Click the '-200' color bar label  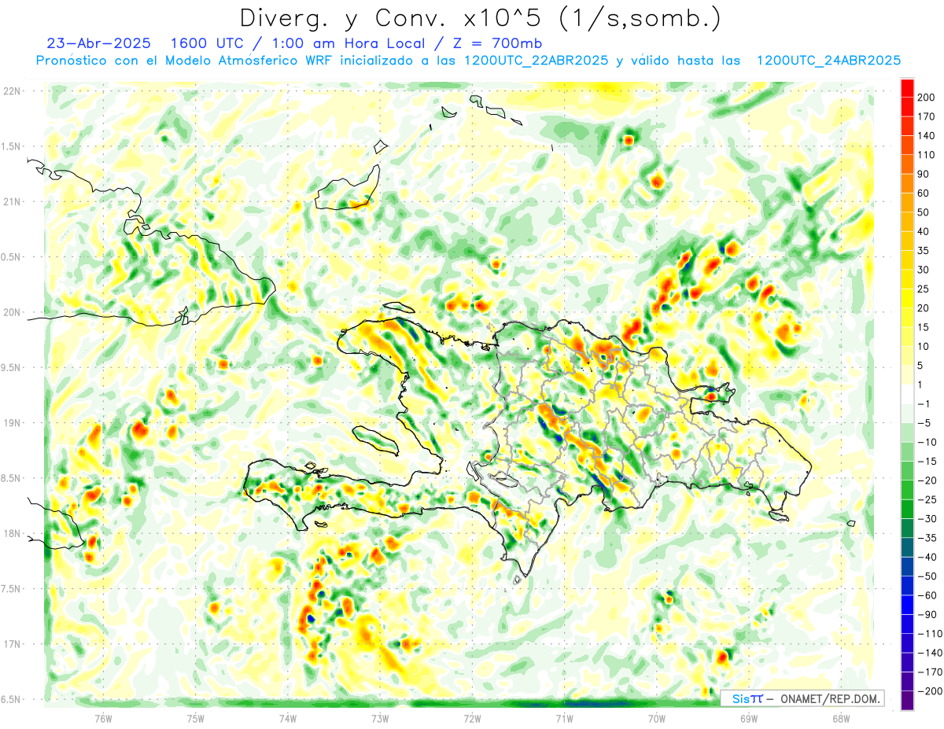click(x=931, y=690)
